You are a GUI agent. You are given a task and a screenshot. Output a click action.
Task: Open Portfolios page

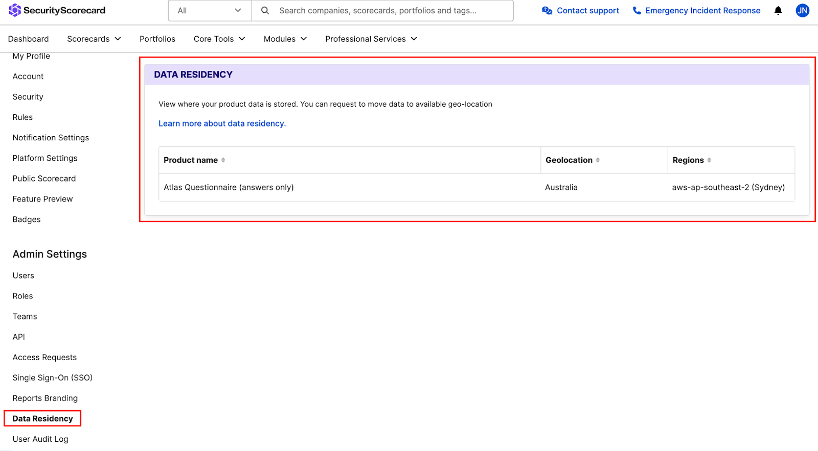pyautogui.click(x=157, y=39)
